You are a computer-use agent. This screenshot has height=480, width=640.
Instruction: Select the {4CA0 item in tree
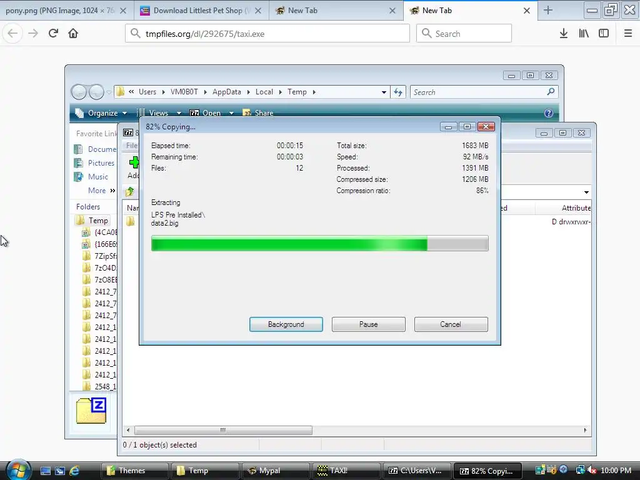coord(100,232)
